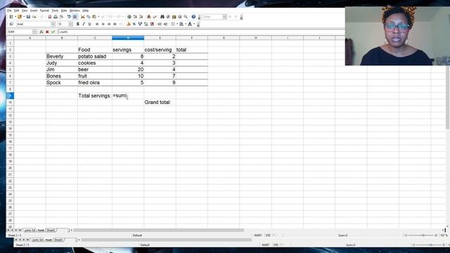Open the Paste options dropdown arrow
450x253 pixels.
(x=98, y=17)
